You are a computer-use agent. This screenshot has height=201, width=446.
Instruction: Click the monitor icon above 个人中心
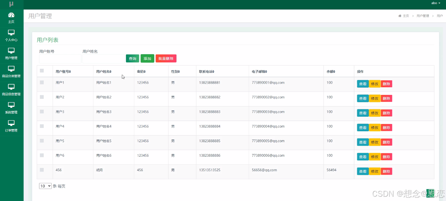point(11,32)
